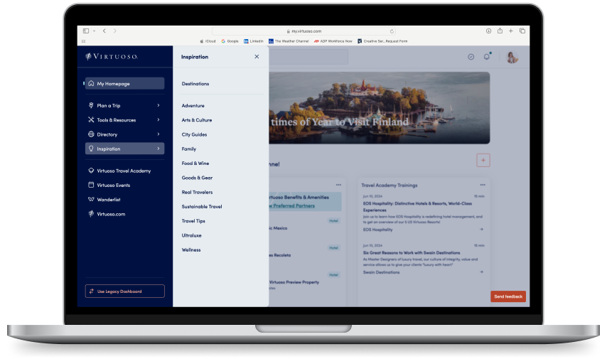
Task: Open the Finland hero banner image
Action: [x=380, y=107]
